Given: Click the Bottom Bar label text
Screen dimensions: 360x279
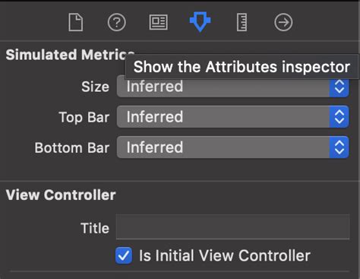Looking at the screenshot, I should coord(72,147).
